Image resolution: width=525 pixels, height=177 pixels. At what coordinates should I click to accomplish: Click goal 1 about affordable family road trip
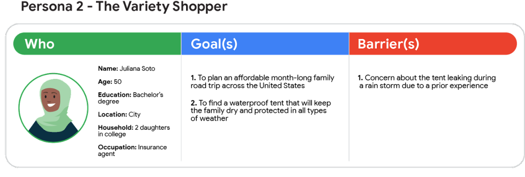[262, 82]
